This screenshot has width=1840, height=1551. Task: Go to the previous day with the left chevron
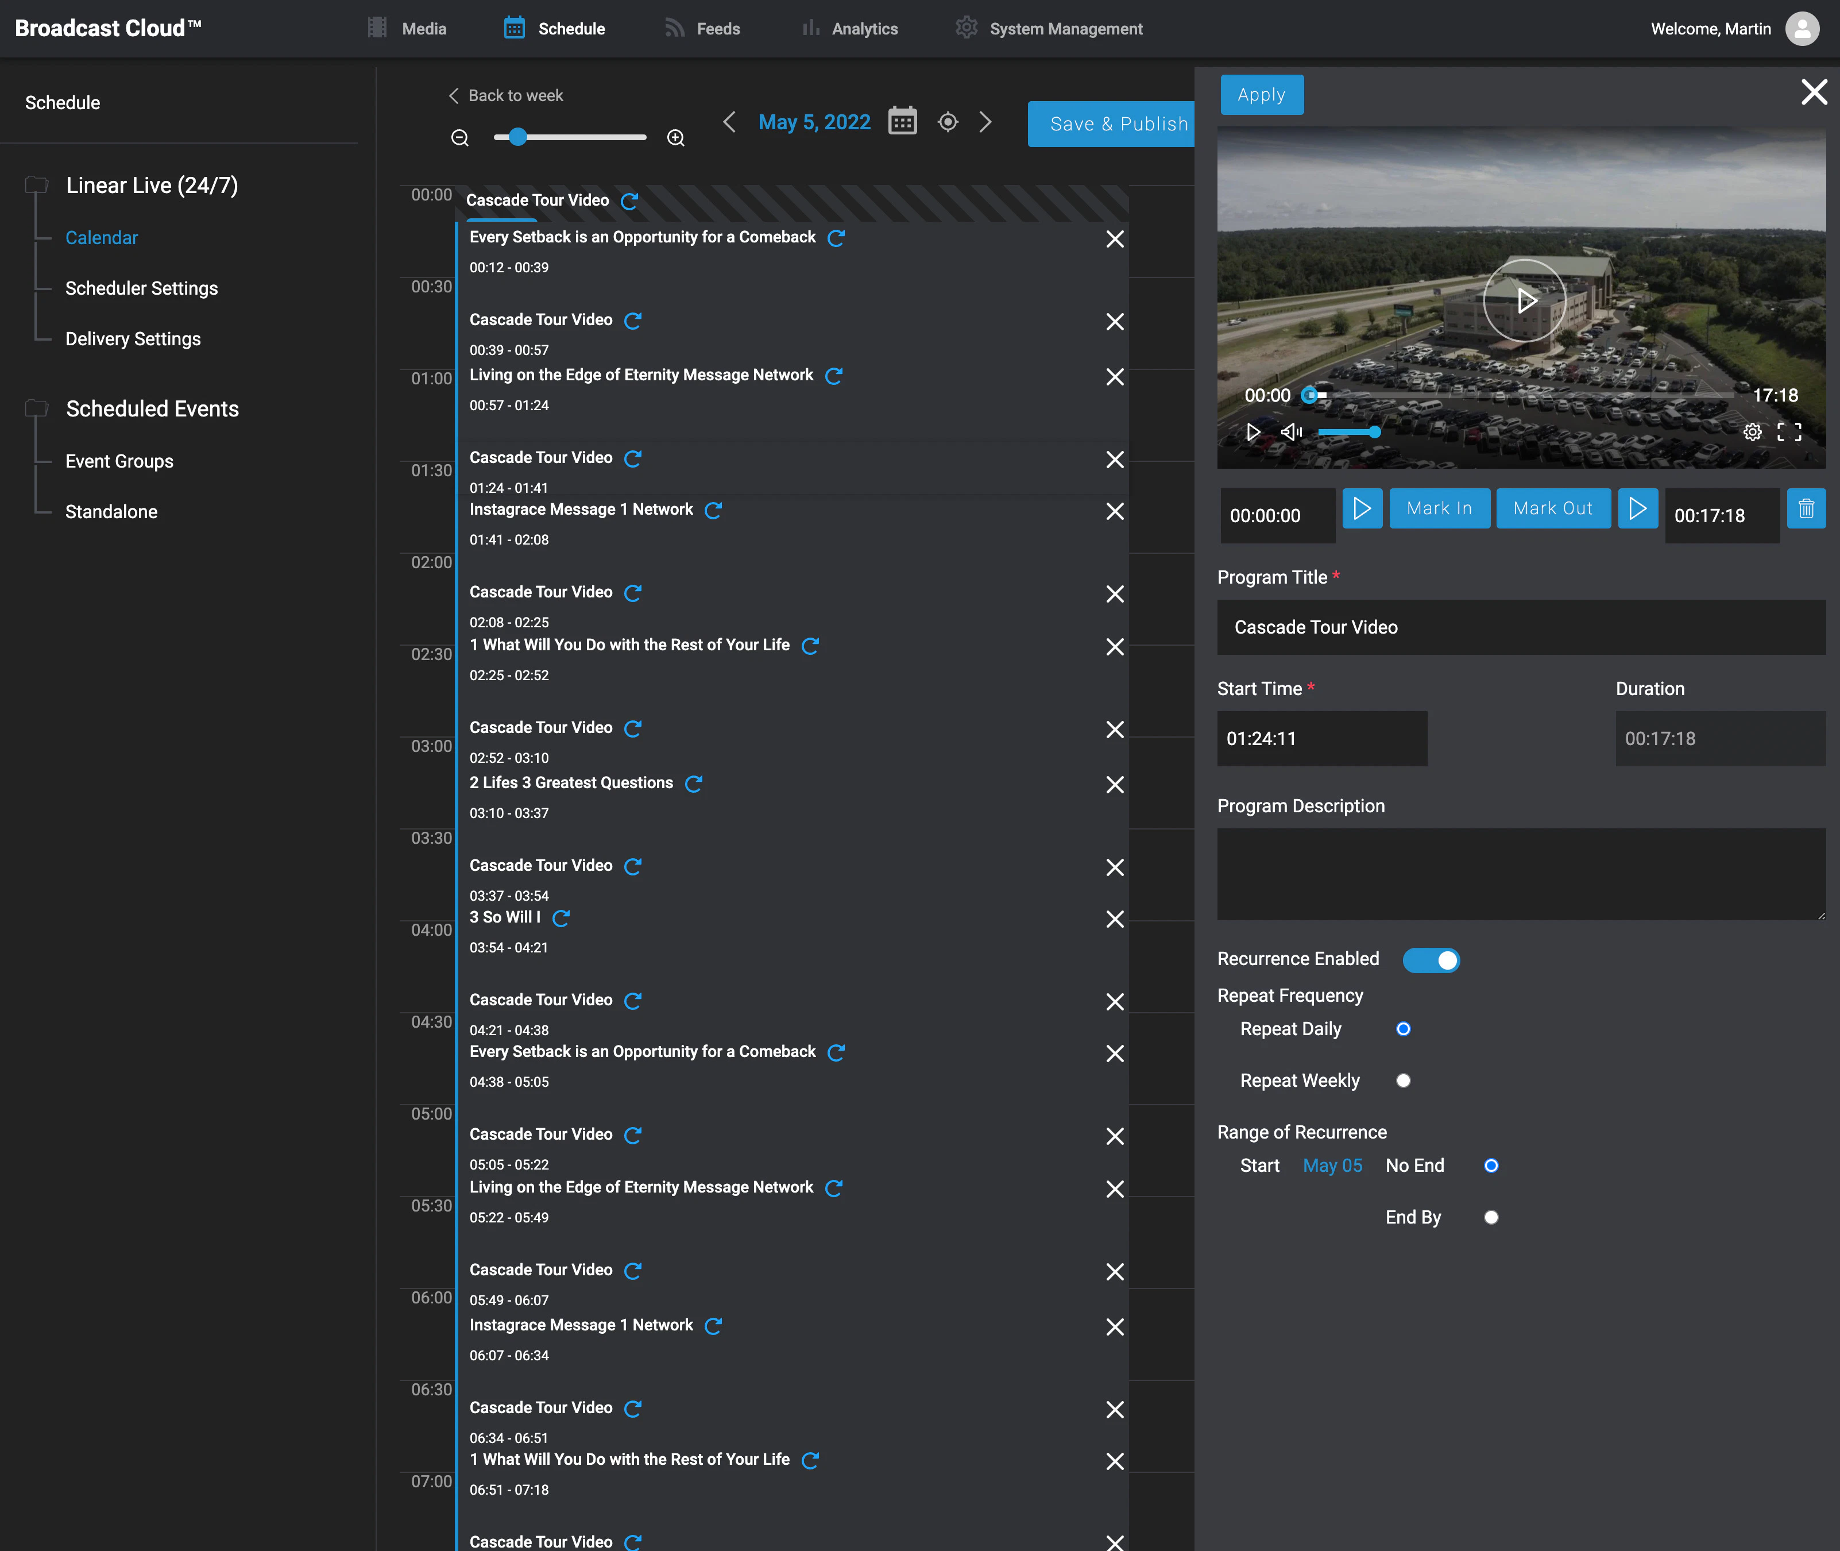coord(729,122)
